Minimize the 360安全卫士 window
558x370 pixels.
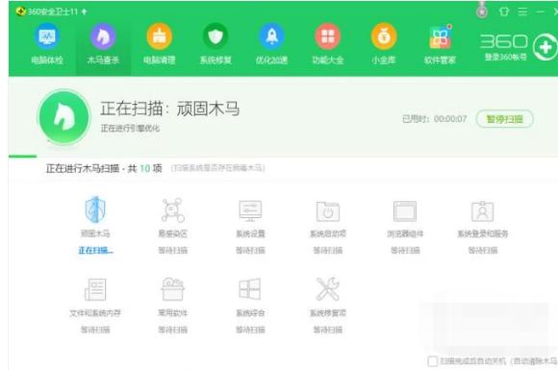[541, 12]
